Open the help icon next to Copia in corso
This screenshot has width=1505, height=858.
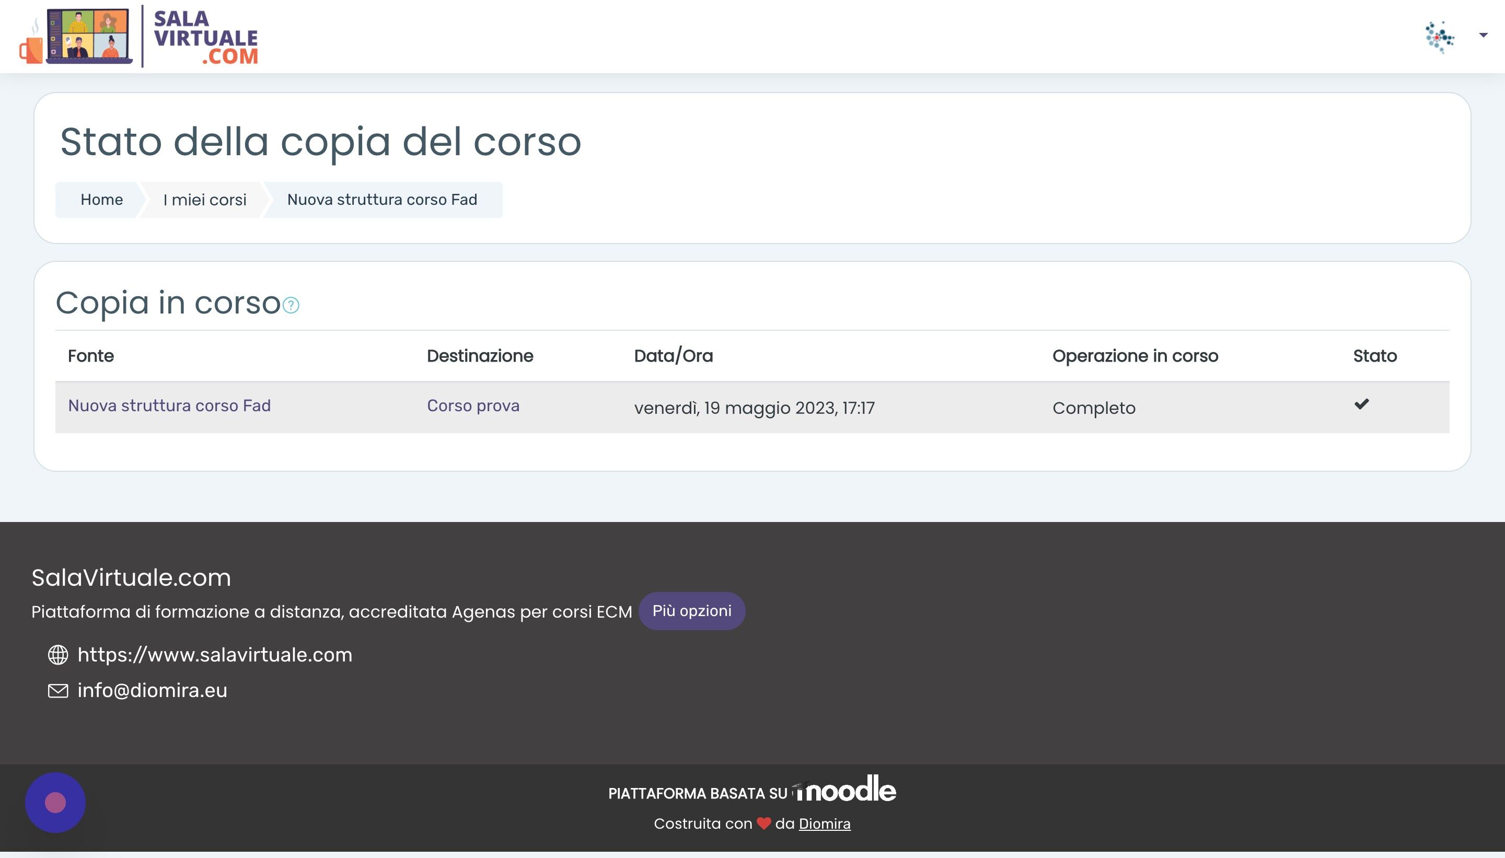[x=290, y=306]
